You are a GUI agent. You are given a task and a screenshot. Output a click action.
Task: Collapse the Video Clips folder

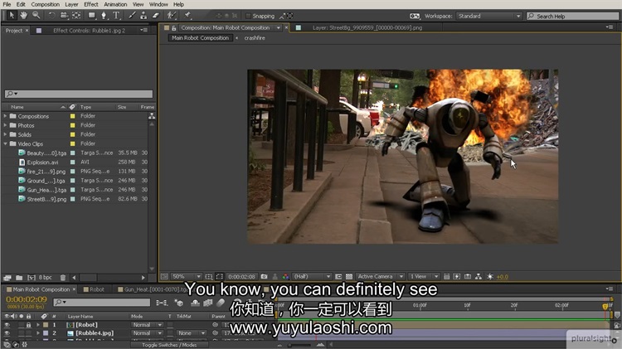point(5,143)
